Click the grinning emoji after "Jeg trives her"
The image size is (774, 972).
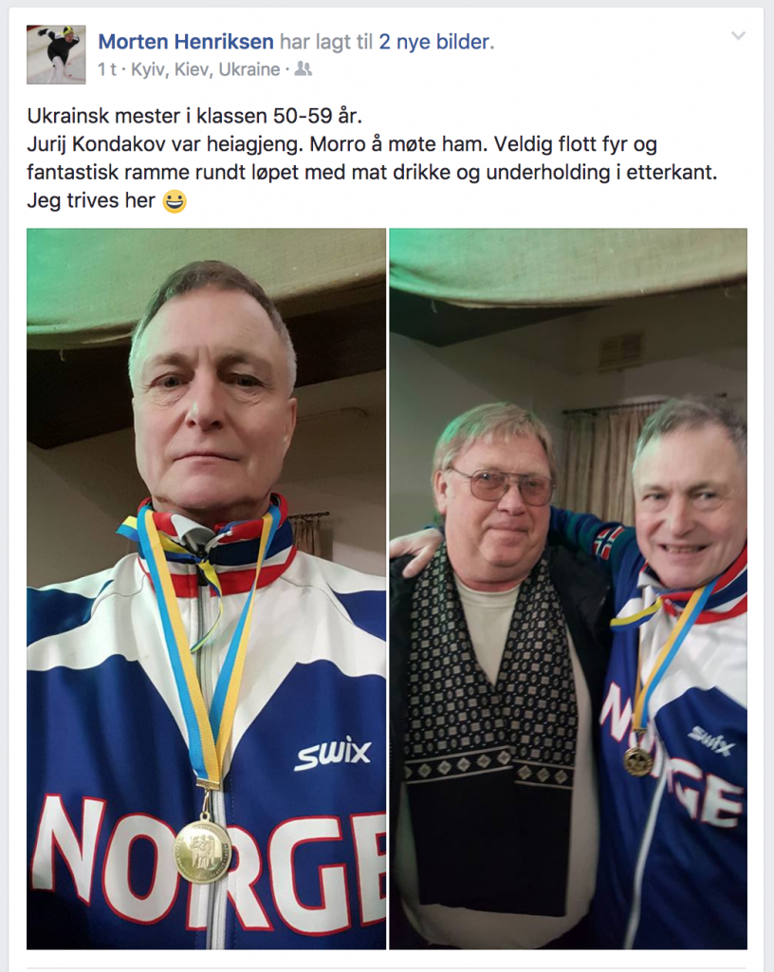tap(174, 201)
